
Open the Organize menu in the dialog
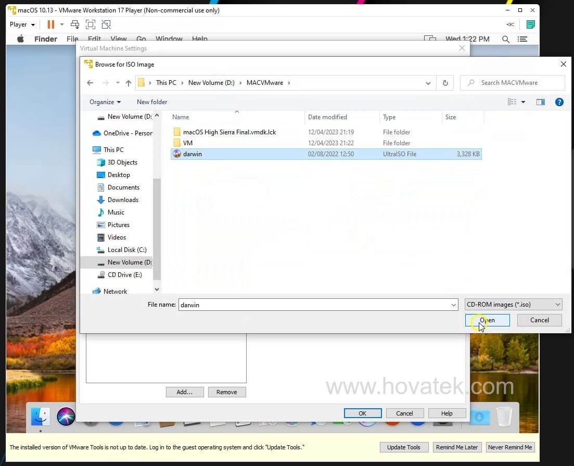click(x=104, y=102)
